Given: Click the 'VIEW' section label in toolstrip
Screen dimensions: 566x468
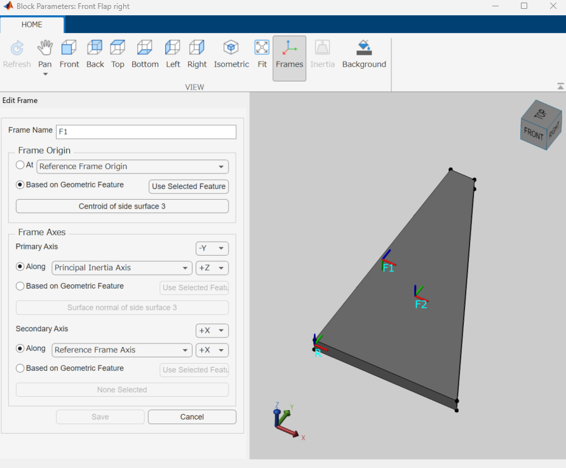Looking at the screenshot, I should pyautogui.click(x=194, y=87).
